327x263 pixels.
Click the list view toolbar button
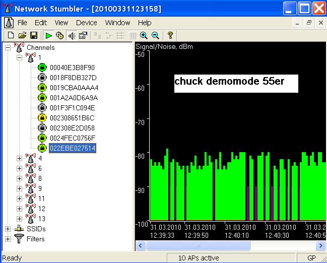(120, 36)
